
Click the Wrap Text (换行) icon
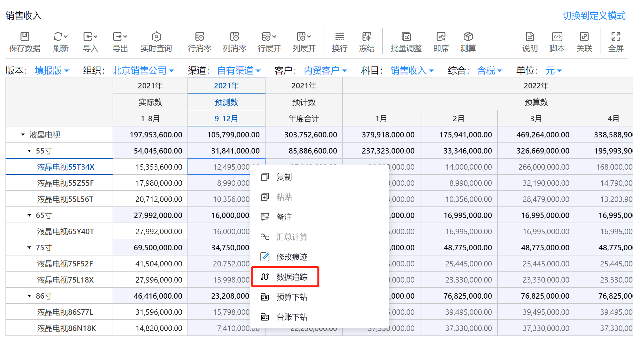[339, 37]
